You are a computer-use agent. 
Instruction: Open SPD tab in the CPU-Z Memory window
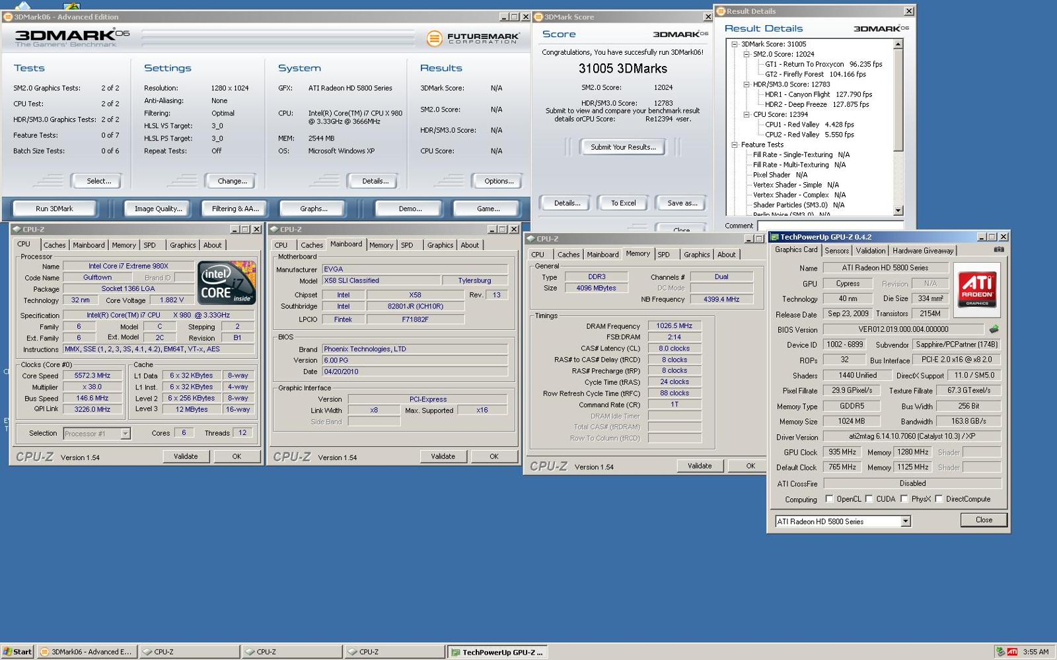[663, 255]
